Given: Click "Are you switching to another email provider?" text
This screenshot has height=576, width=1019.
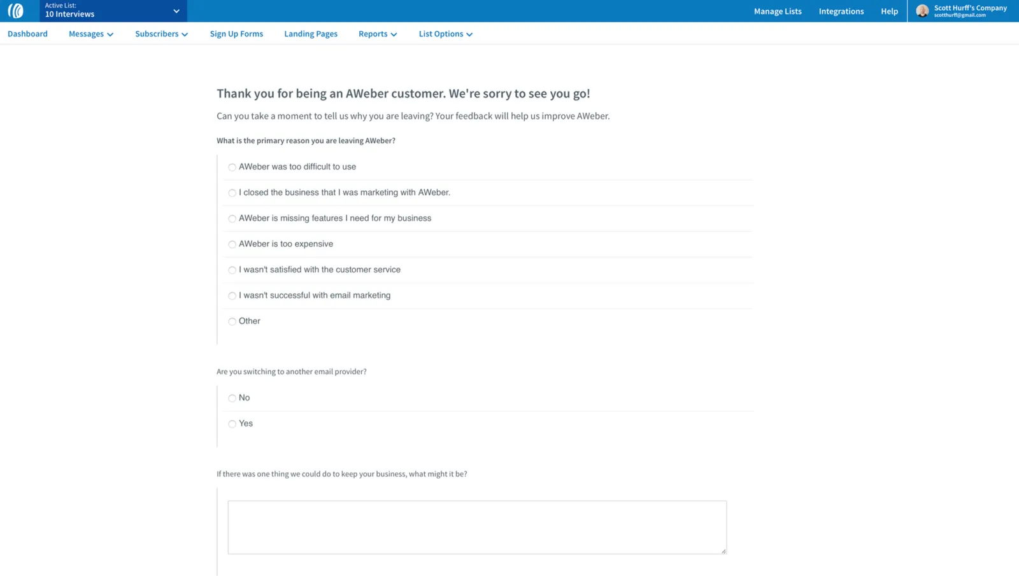Looking at the screenshot, I should (x=291, y=372).
